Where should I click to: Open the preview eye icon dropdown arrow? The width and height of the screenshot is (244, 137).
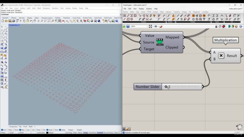point(159,27)
